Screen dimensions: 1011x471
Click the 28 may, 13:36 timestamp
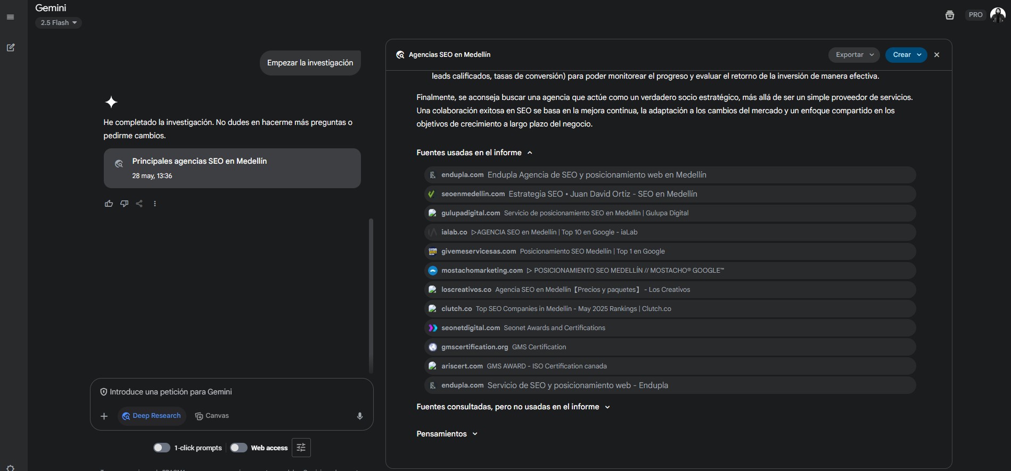click(x=152, y=176)
